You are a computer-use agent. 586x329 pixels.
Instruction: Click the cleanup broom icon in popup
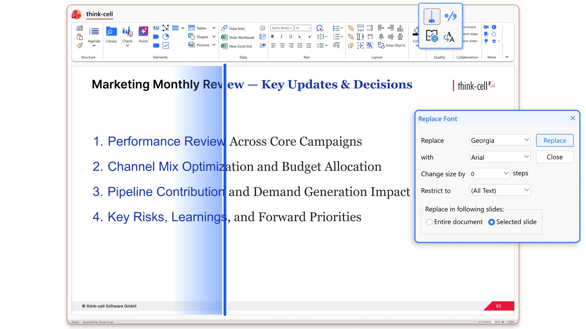point(432,17)
